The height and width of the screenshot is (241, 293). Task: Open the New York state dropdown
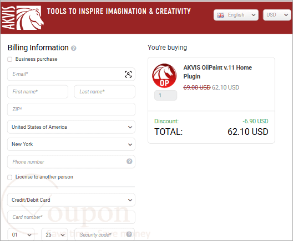coord(71,144)
